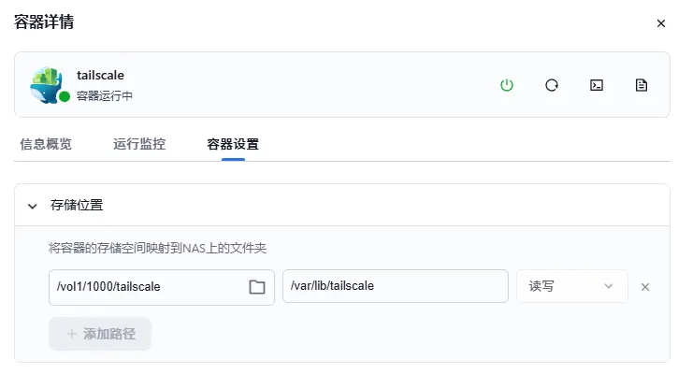
Task: Open the container log document icon
Action: coord(642,85)
